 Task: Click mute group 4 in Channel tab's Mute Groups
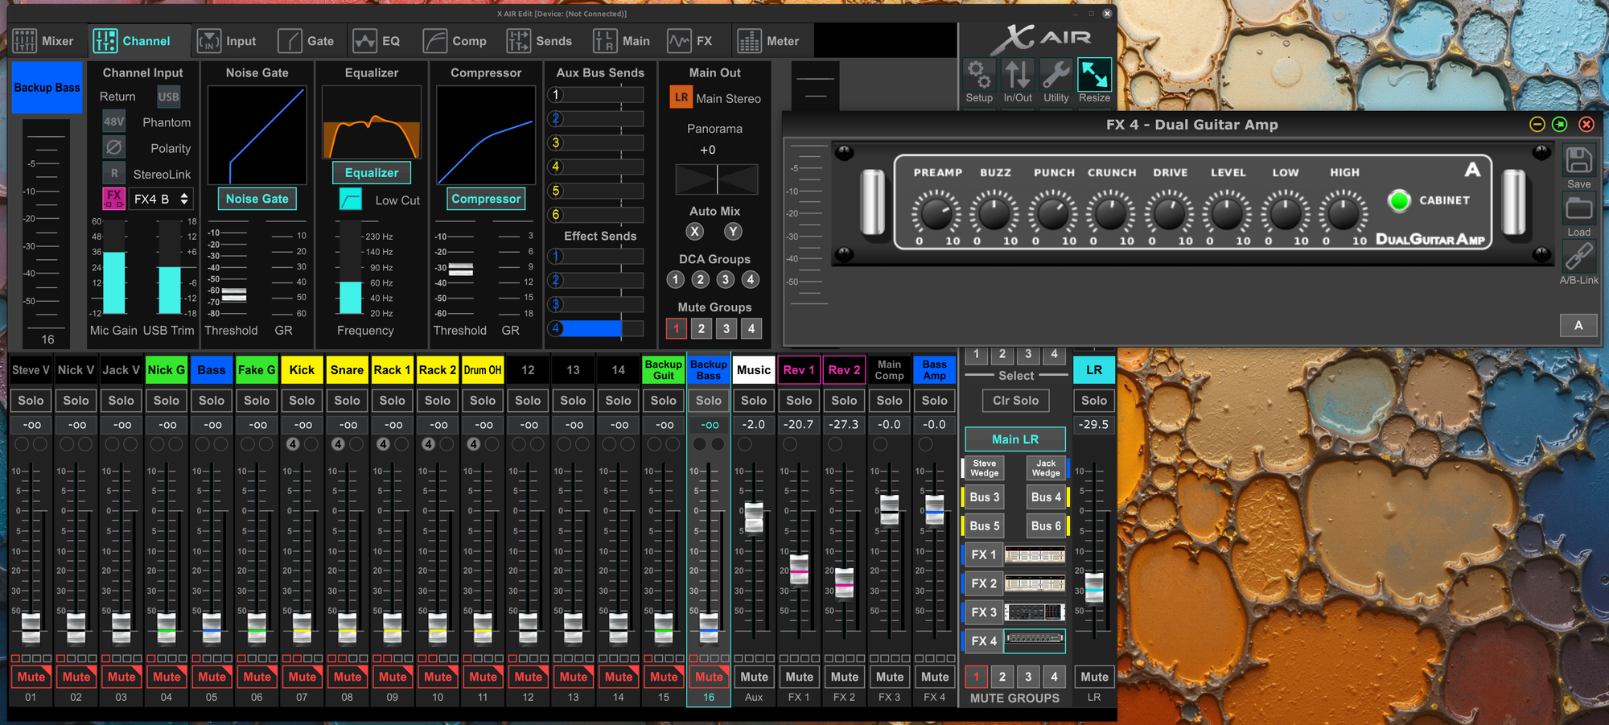[x=751, y=328]
